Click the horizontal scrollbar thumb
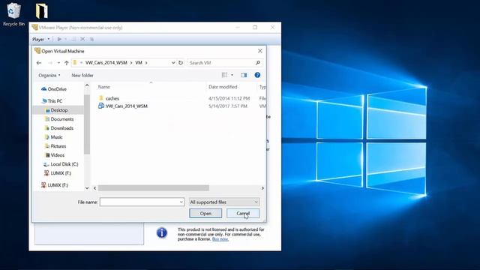 click(153, 188)
